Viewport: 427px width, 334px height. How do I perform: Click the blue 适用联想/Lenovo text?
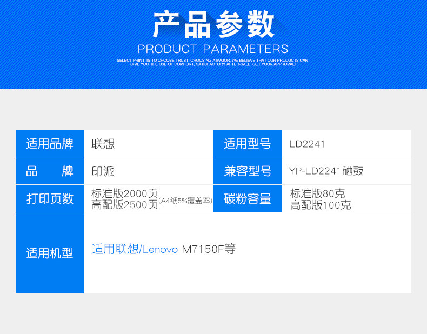[x=135, y=249]
